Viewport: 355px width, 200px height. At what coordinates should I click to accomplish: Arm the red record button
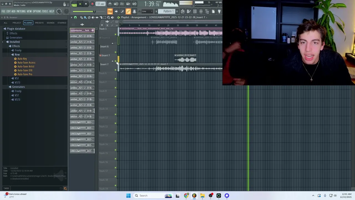click(92, 4)
